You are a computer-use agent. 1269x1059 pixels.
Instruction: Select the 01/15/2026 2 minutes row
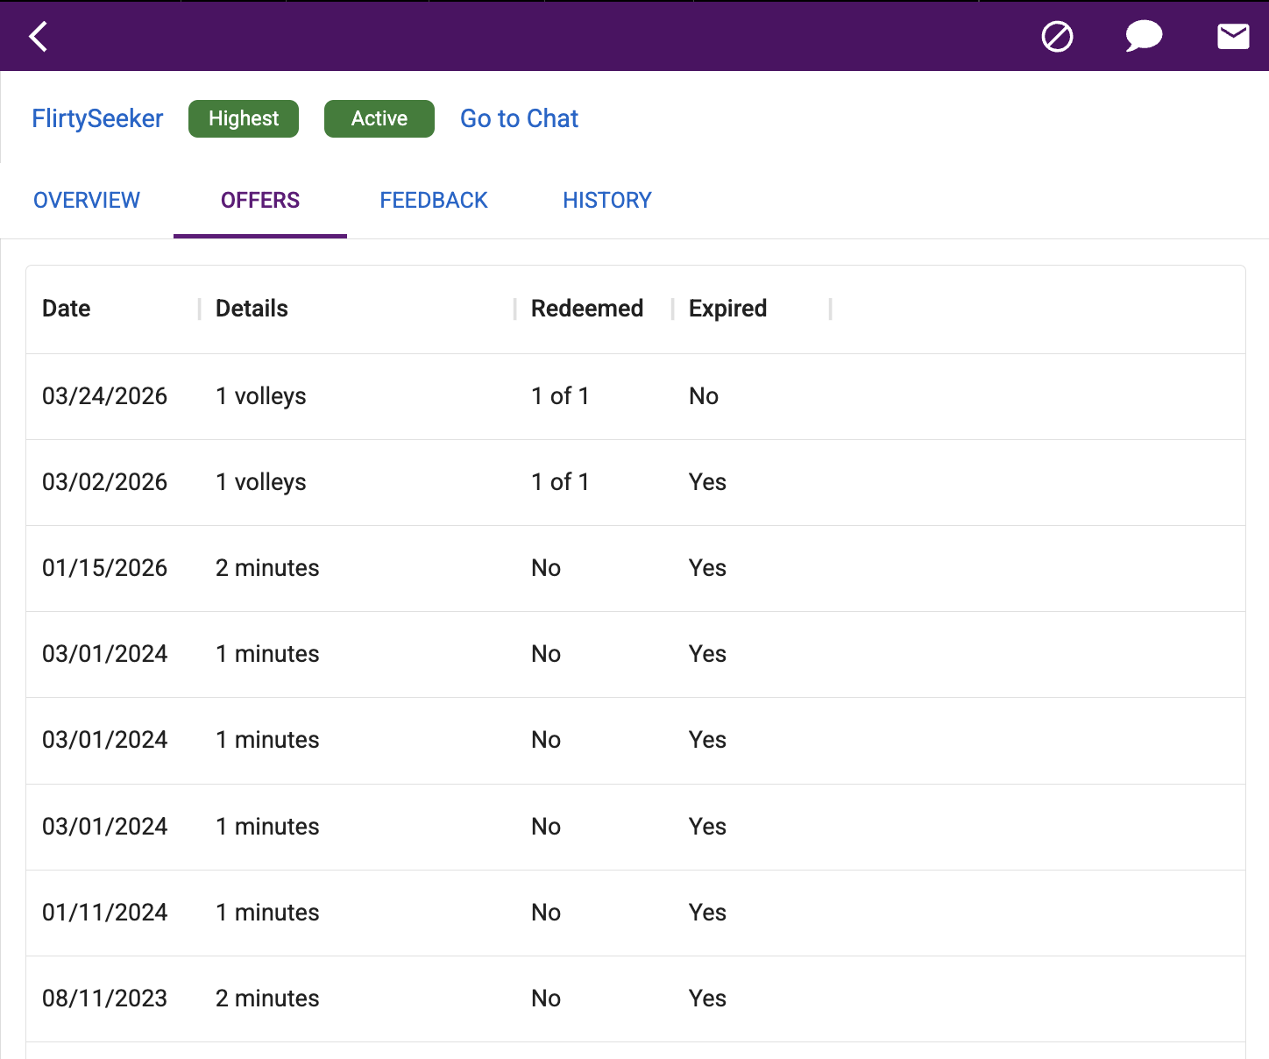pyautogui.click(x=635, y=568)
